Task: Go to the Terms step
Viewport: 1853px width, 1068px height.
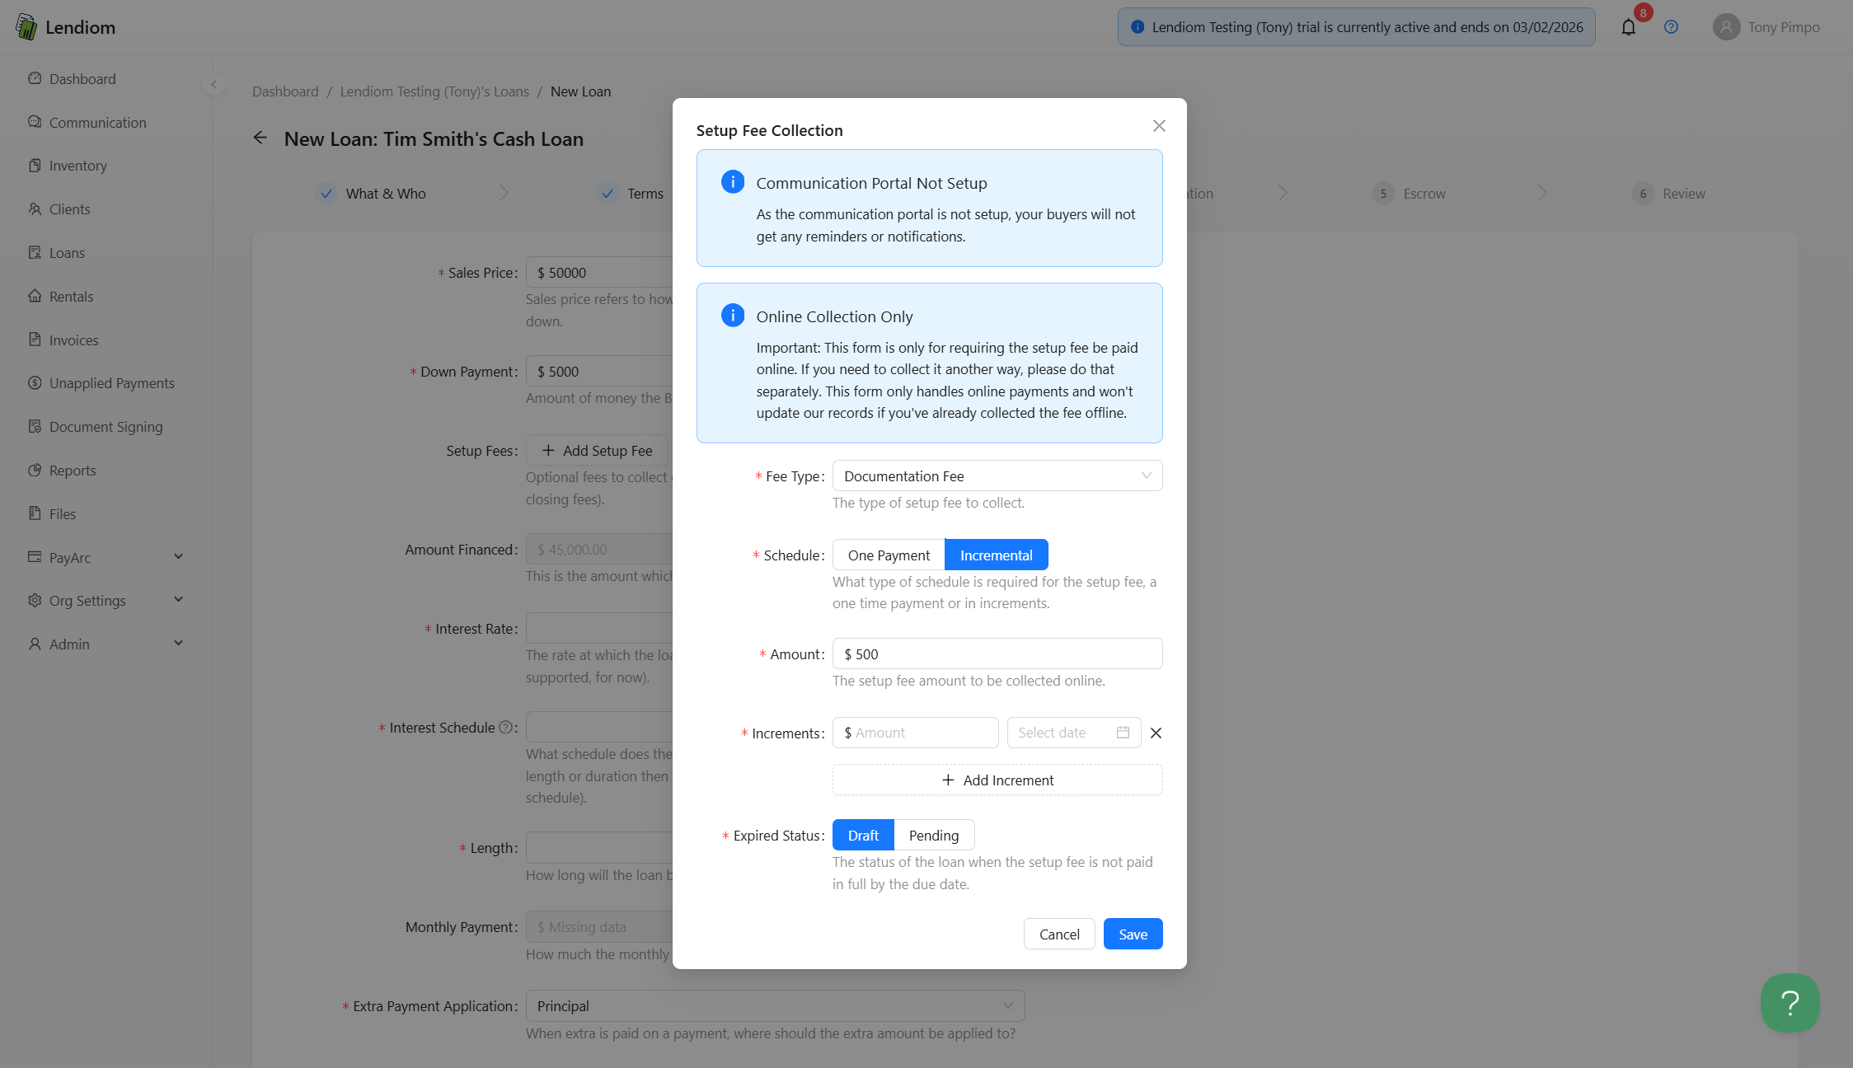Action: (x=631, y=194)
